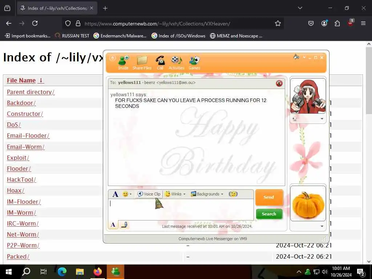Viewport: 372px width, 279px height.
Task: Open the P2P-Worm/ folder link
Action: [x=23, y=245]
